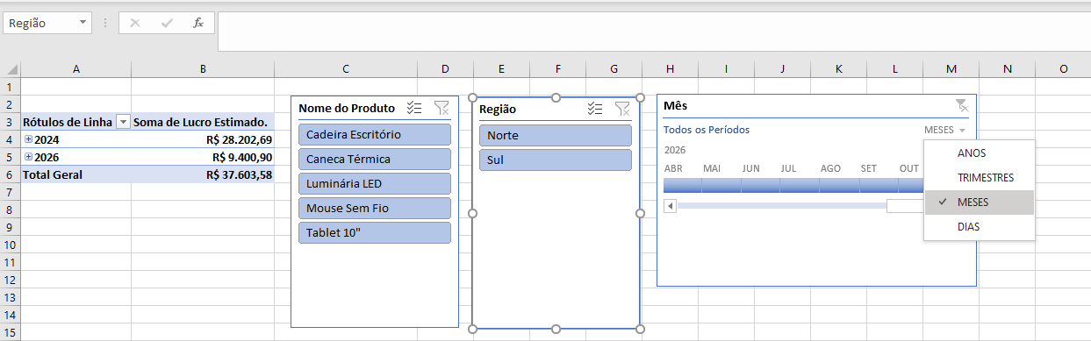
Task: Expand the 2024 row group
Action: tap(28, 139)
